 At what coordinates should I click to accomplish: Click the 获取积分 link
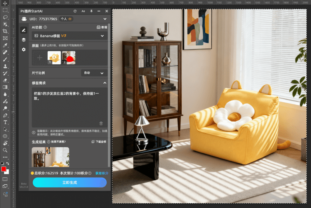tap(102, 173)
